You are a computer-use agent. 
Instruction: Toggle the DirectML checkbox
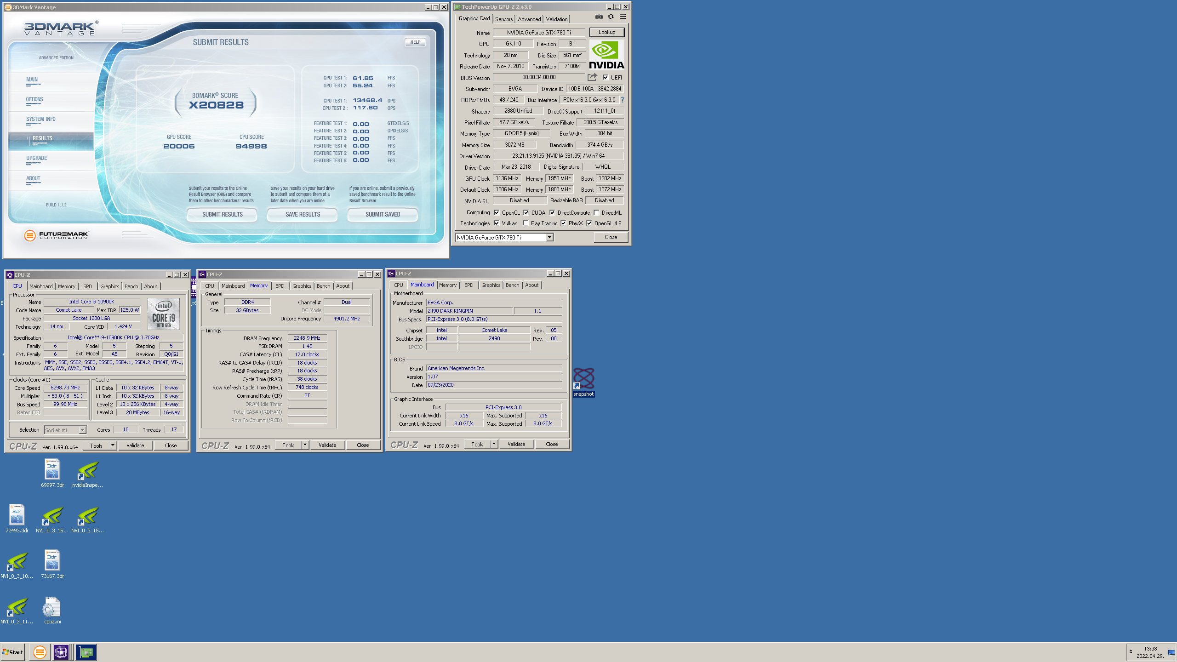[x=596, y=212]
